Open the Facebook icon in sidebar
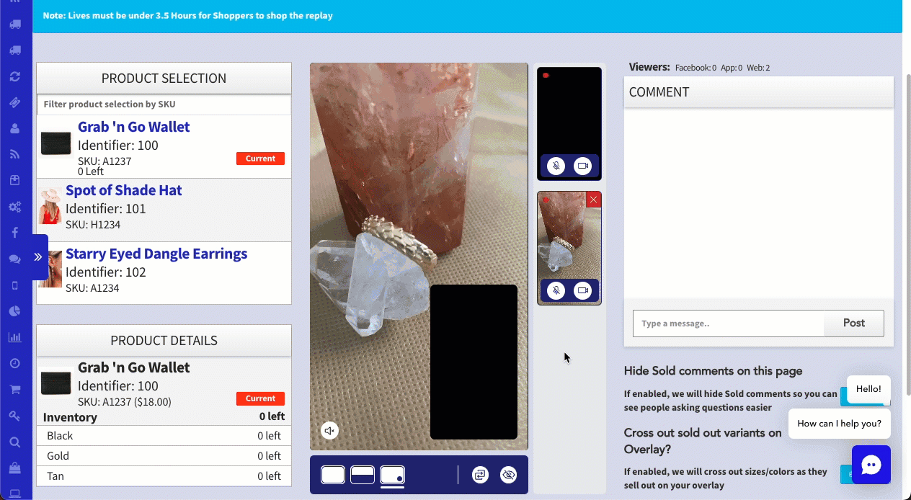 coord(14,233)
